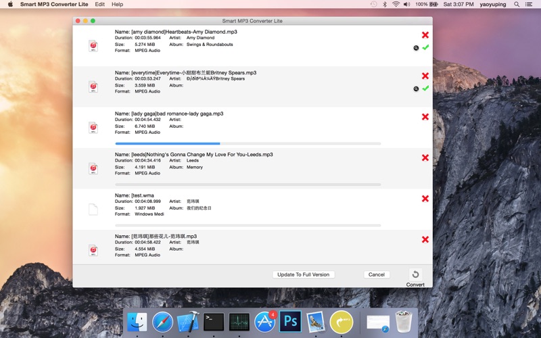This screenshot has width=541, height=338.
Task: Select the MP3 file icon for Heartbeats
Action: coord(93,46)
